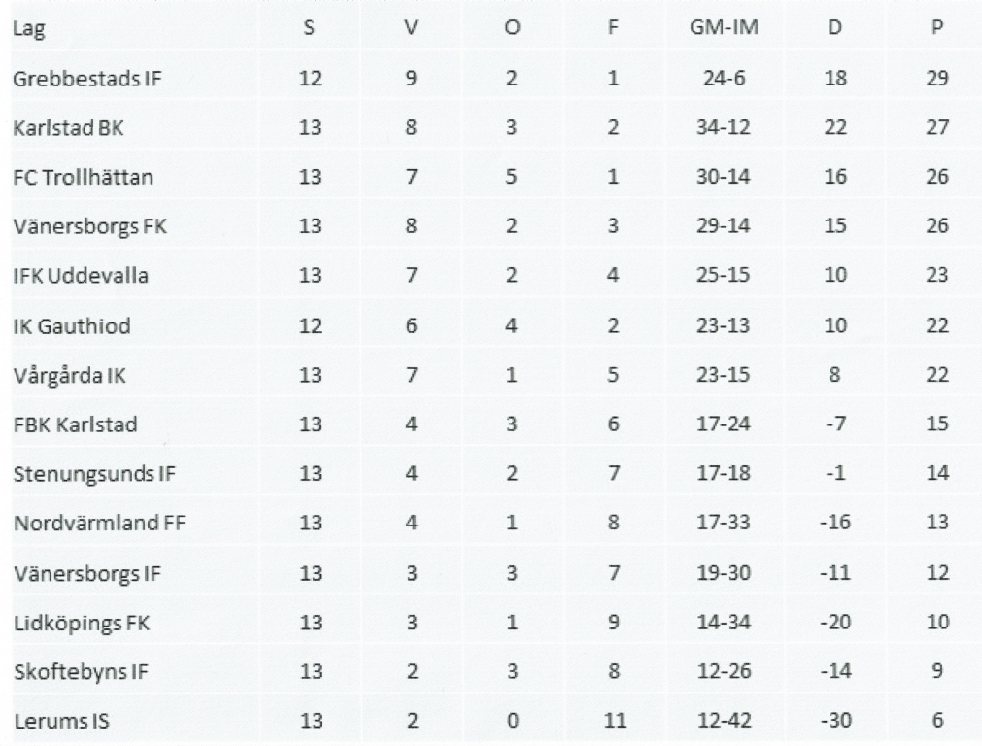The height and width of the screenshot is (746, 982).
Task: Click the P points column header
Action: pos(937,27)
